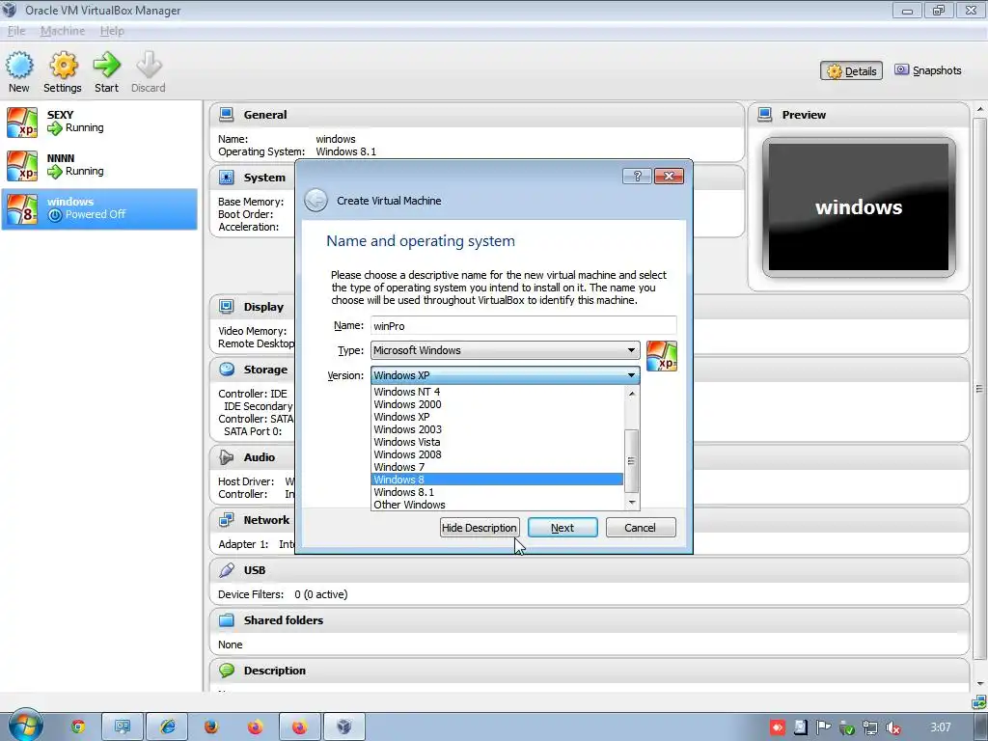Choose Other Windows from version list
988x741 pixels.
[x=497, y=505]
